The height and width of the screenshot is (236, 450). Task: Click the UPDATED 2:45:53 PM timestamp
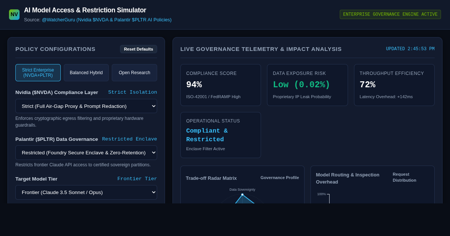tap(410, 49)
